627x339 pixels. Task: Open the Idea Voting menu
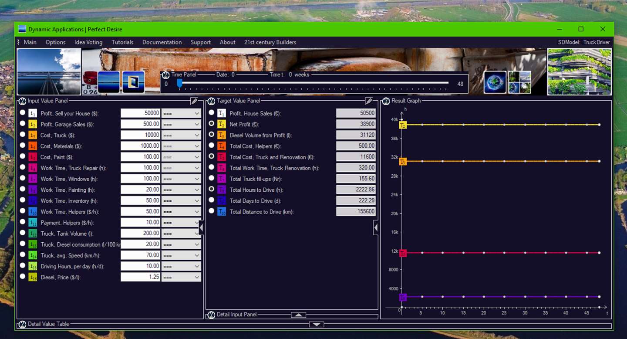88,42
